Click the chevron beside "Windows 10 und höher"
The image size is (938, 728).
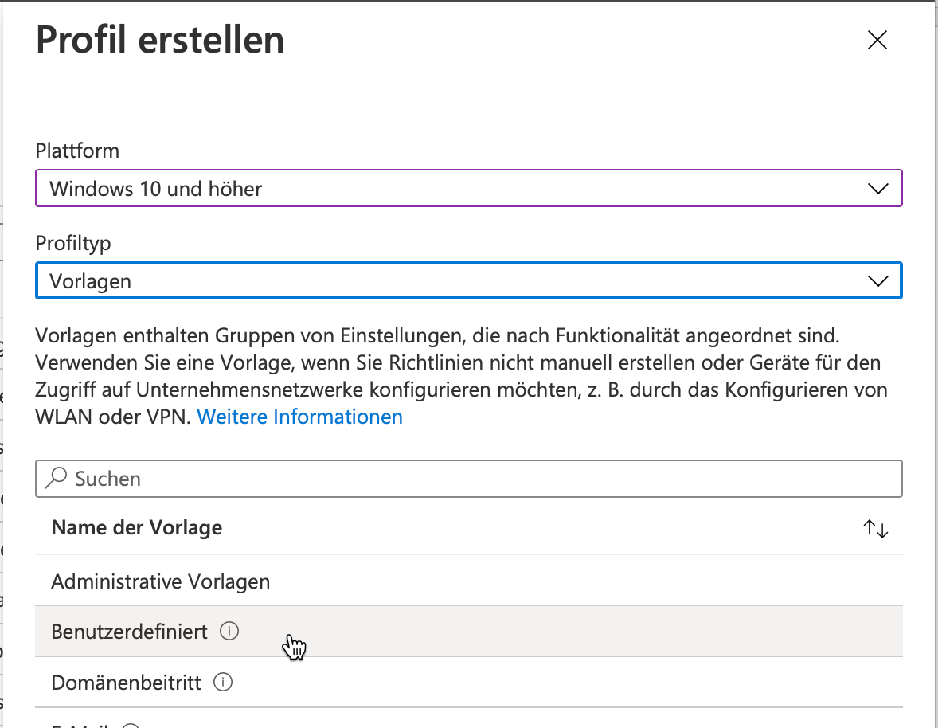point(877,188)
